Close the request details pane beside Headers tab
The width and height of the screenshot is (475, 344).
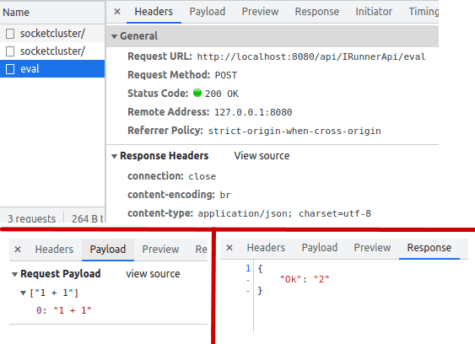point(117,12)
